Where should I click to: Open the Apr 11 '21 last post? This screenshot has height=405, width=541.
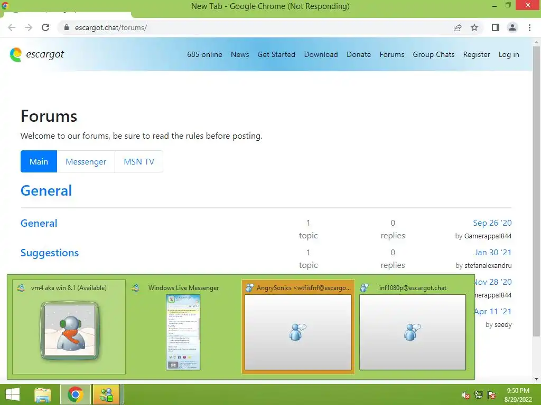tap(493, 312)
